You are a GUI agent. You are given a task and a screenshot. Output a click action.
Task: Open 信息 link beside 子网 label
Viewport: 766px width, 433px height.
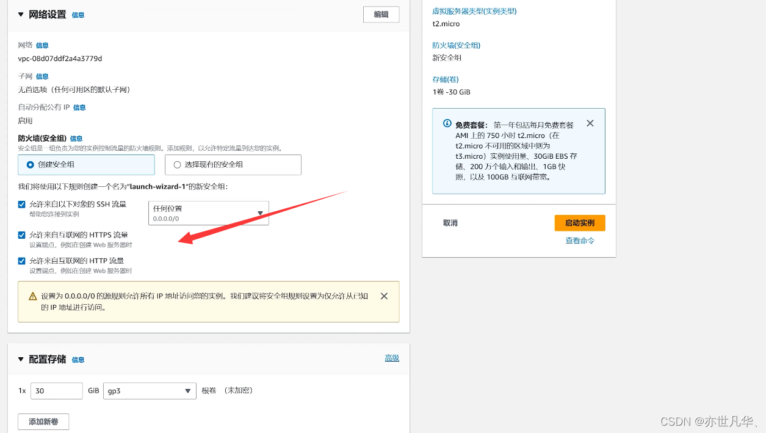pyautogui.click(x=42, y=76)
